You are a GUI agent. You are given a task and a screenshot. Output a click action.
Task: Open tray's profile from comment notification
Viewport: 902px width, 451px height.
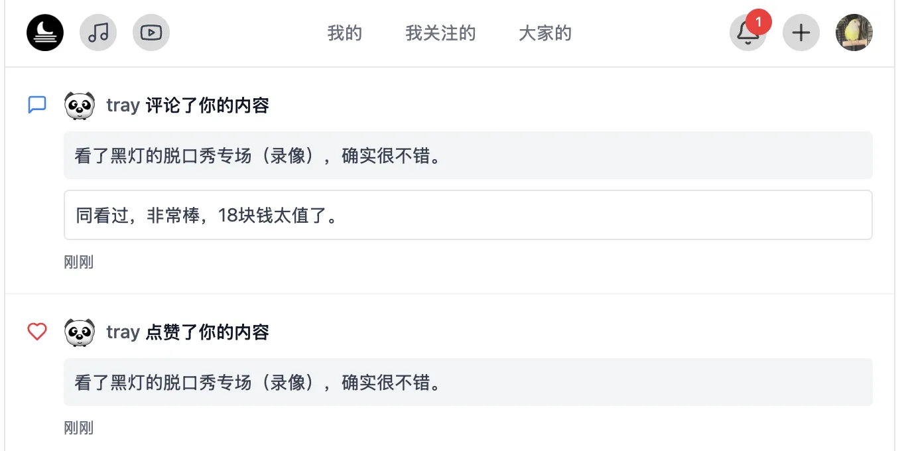[123, 105]
